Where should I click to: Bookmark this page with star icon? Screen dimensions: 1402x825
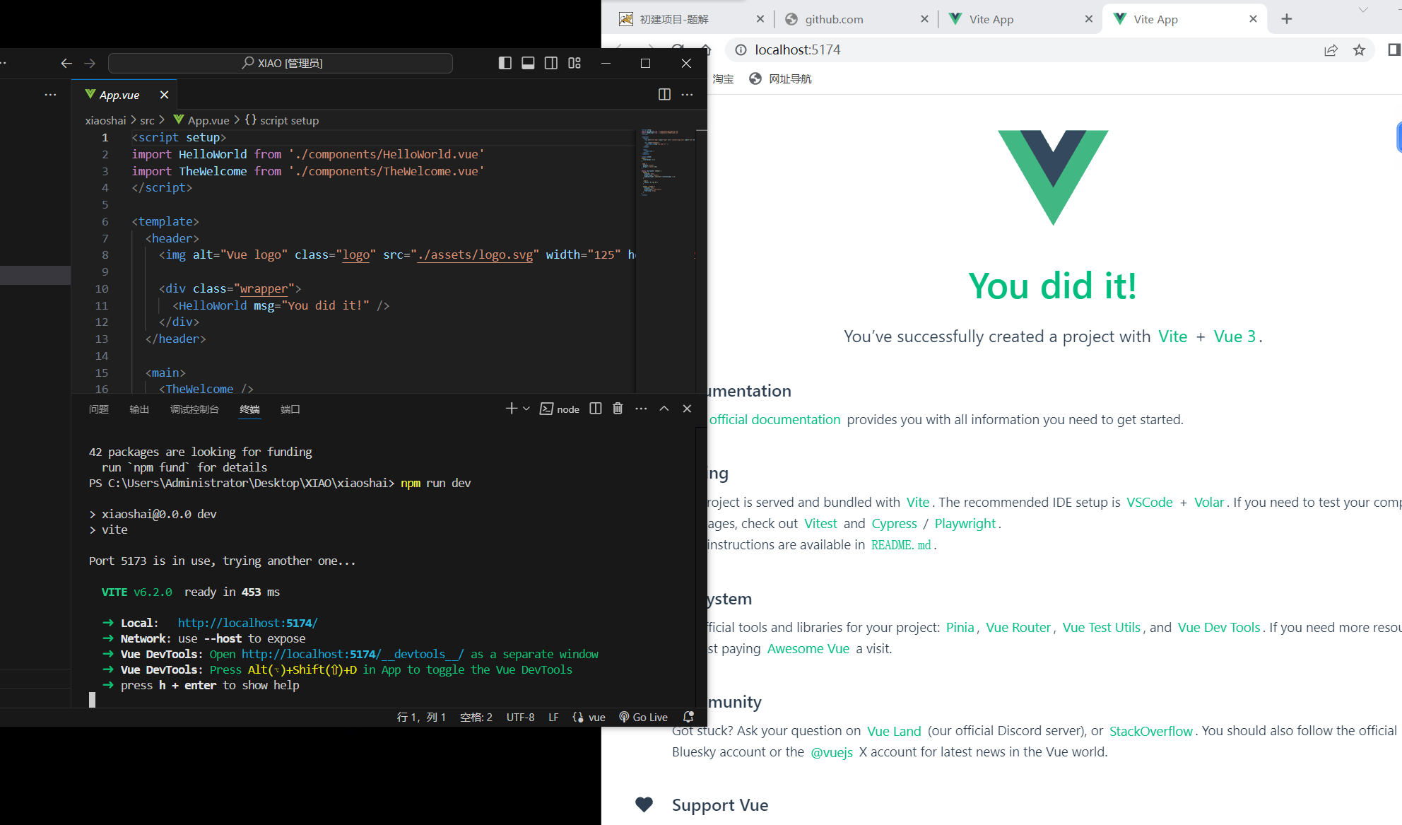point(1359,49)
